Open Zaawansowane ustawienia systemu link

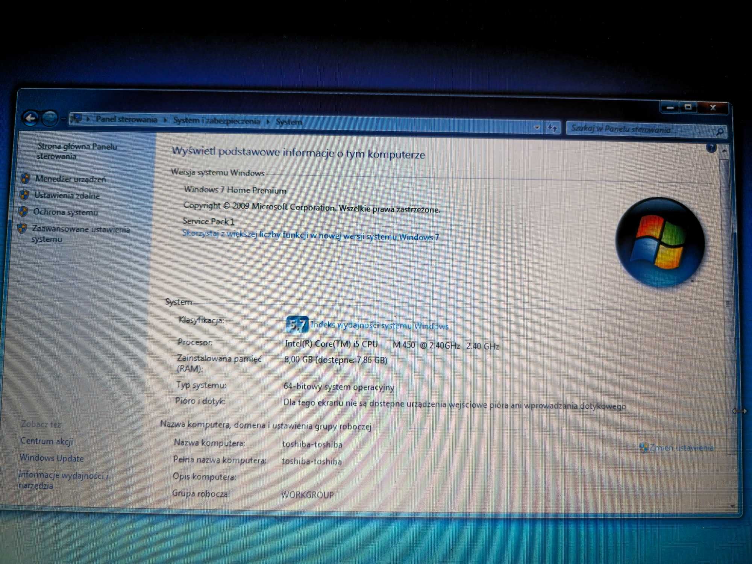click(x=80, y=234)
